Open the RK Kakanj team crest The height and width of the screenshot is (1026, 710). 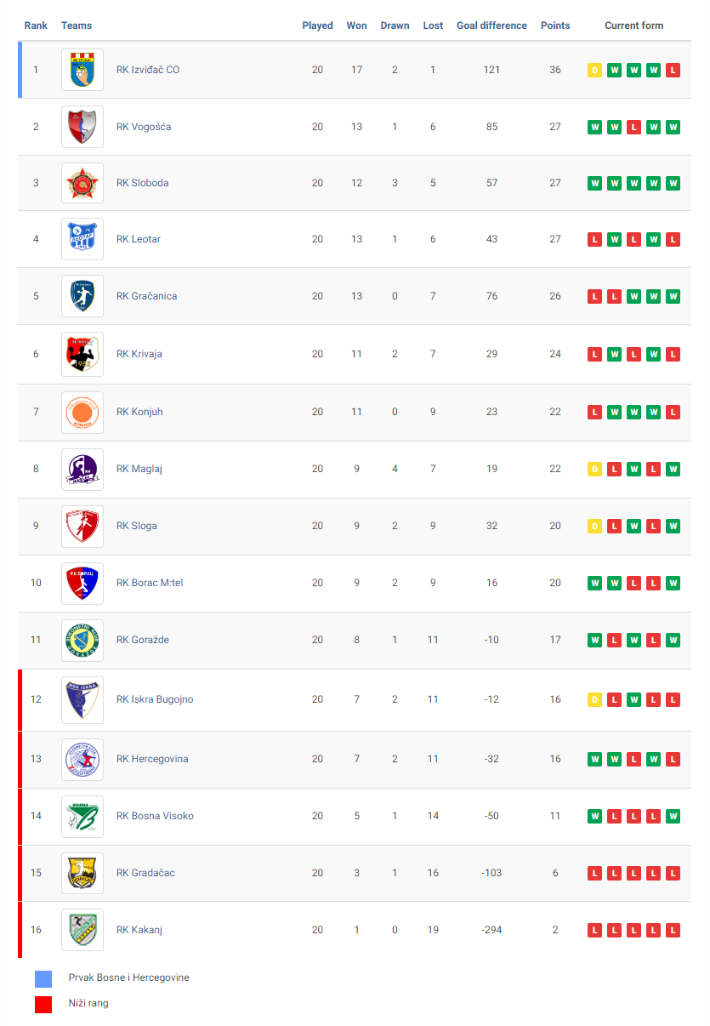[x=82, y=930]
